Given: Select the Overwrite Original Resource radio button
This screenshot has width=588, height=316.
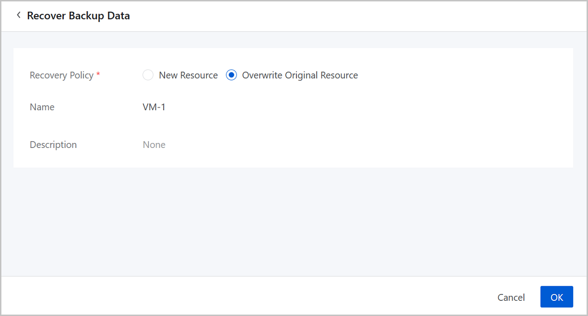Looking at the screenshot, I should (231, 75).
